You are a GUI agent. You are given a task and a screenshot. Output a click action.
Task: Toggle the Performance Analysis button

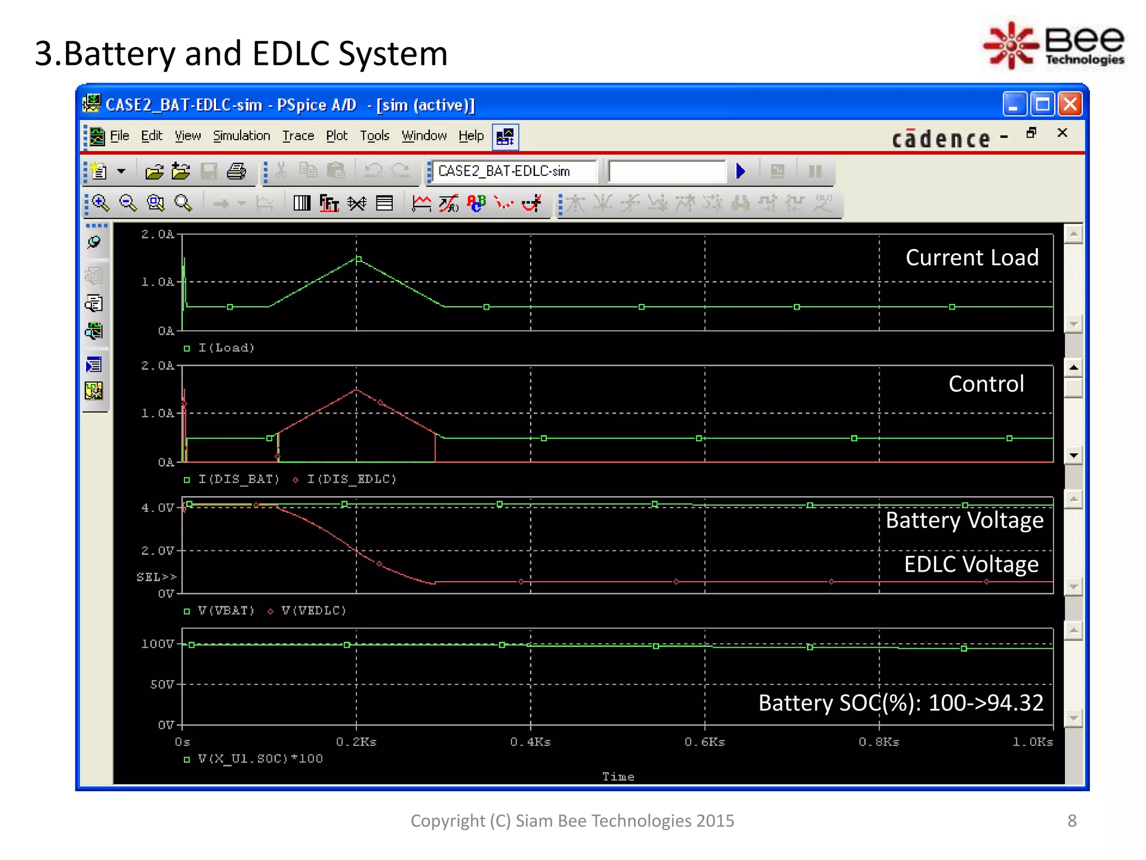tap(356, 203)
